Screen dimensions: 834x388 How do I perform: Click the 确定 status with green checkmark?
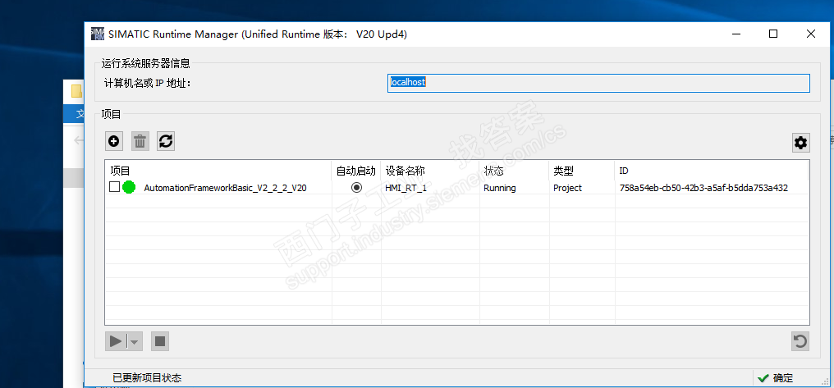tap(775, 378)
